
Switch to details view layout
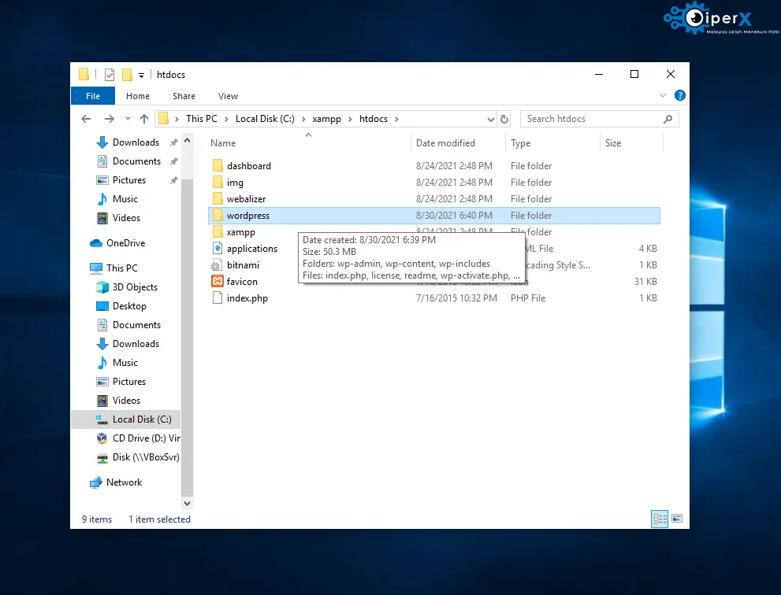(x=660, y=519)
